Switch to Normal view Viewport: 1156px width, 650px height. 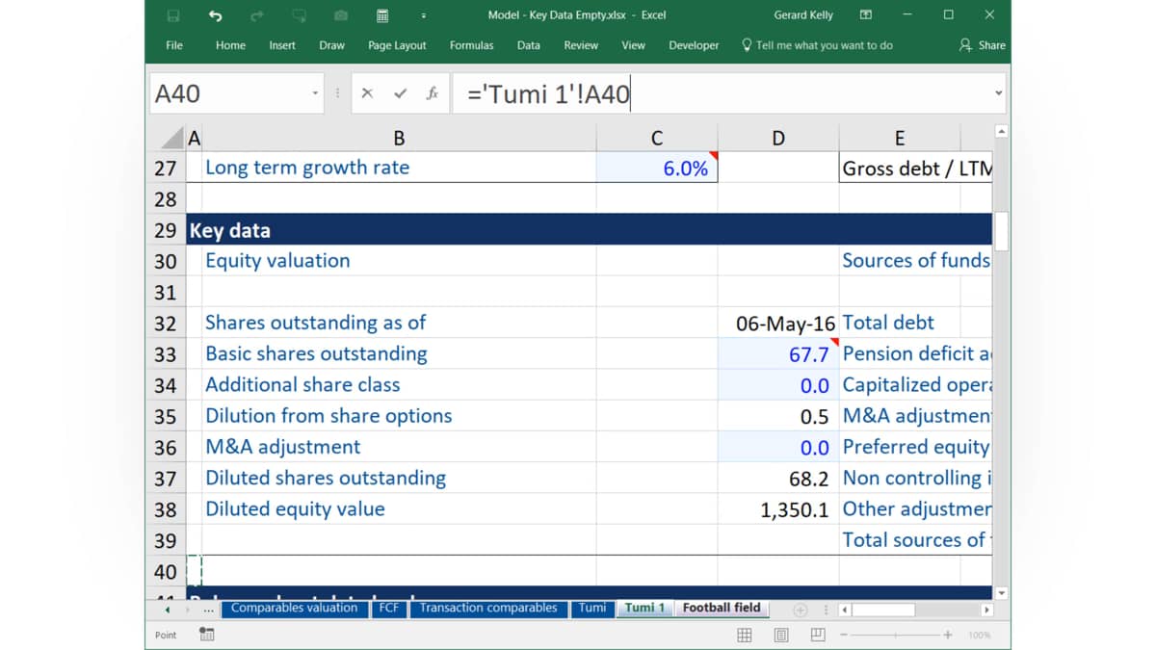(745, 635)
